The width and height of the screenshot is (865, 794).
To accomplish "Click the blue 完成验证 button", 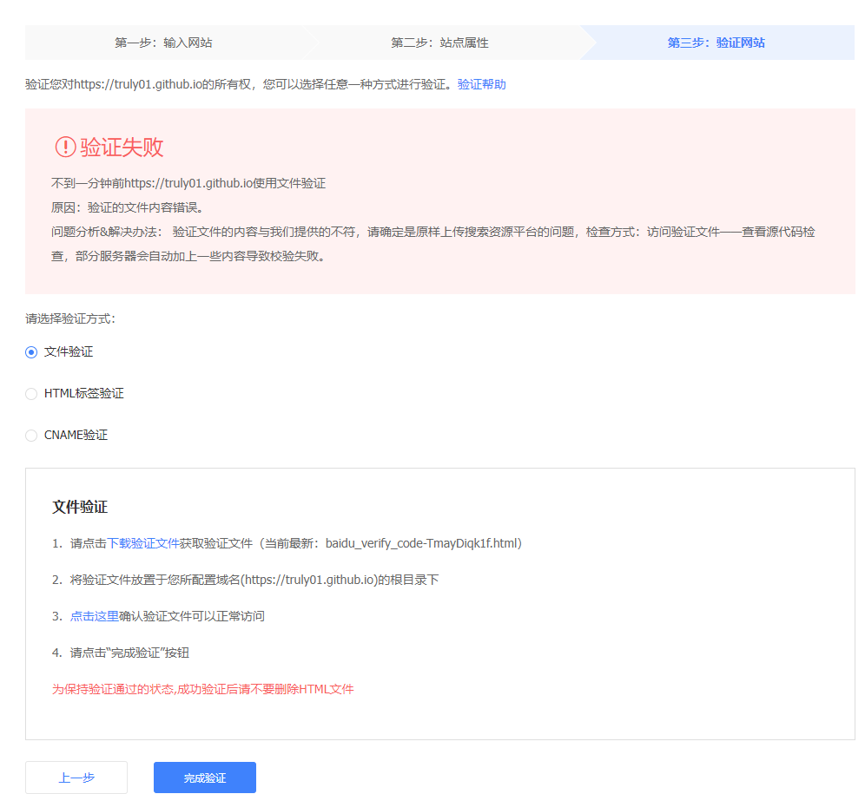I will coord(204,778).
